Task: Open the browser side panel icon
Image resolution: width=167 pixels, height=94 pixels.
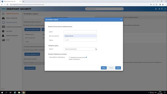Action: [x=160, y=5]
